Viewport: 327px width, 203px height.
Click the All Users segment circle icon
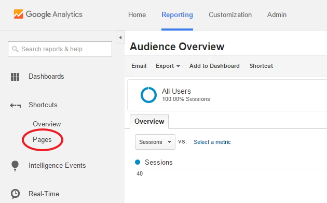click(148, 95)
